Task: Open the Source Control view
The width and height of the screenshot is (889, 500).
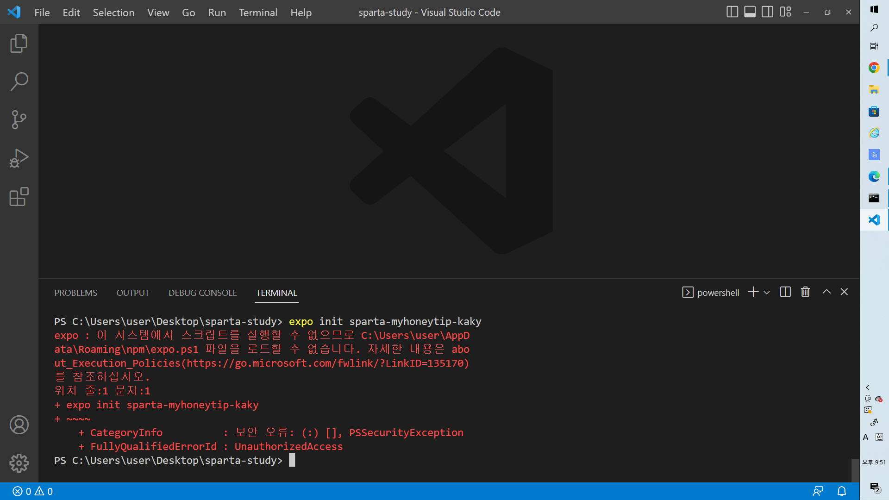Action: [19, 120]
